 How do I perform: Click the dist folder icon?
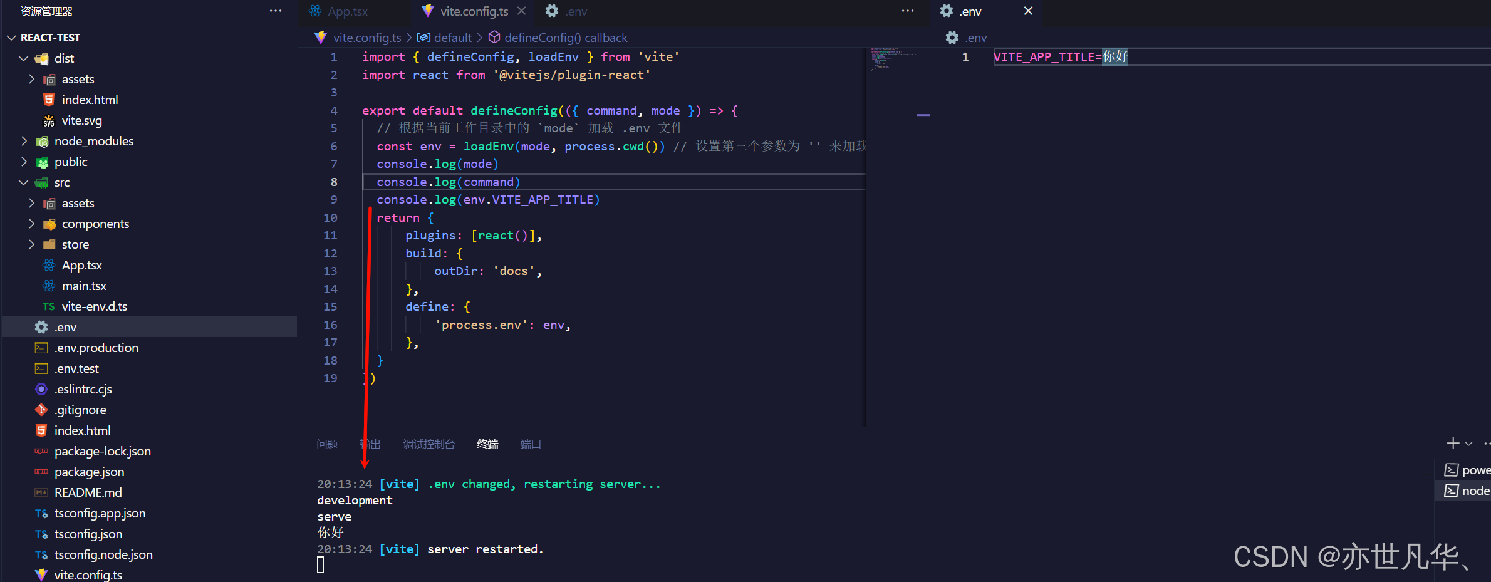click(x=41, y=58)
